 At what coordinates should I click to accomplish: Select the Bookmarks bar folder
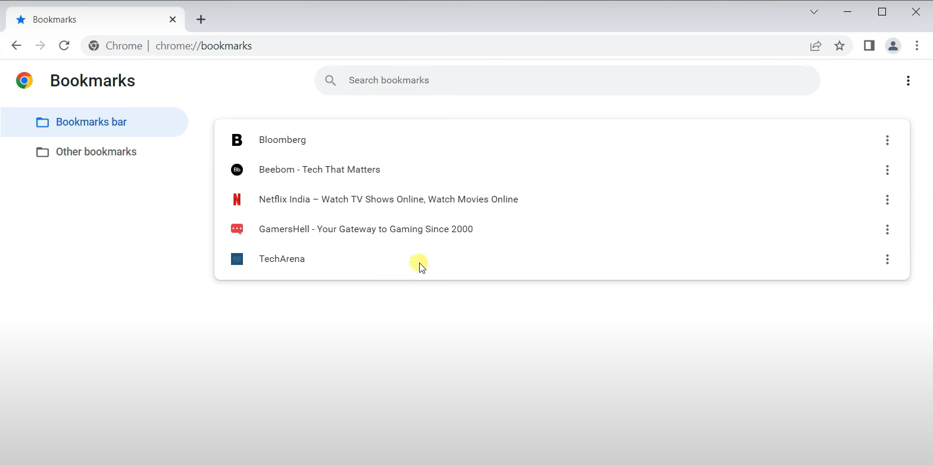94,122
